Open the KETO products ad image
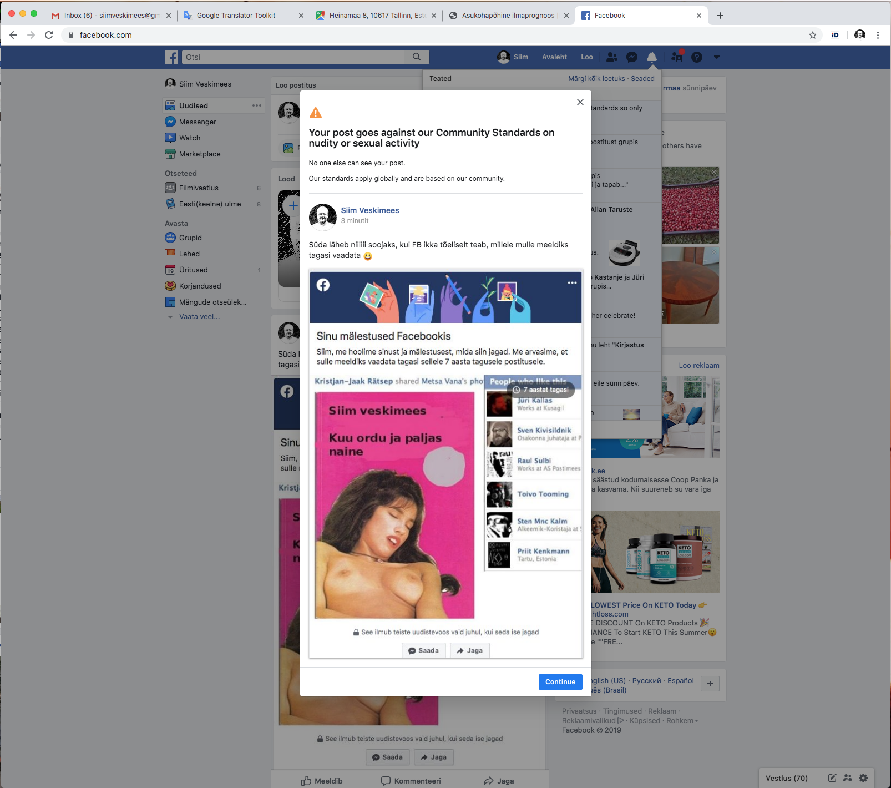 coord(655,552)
